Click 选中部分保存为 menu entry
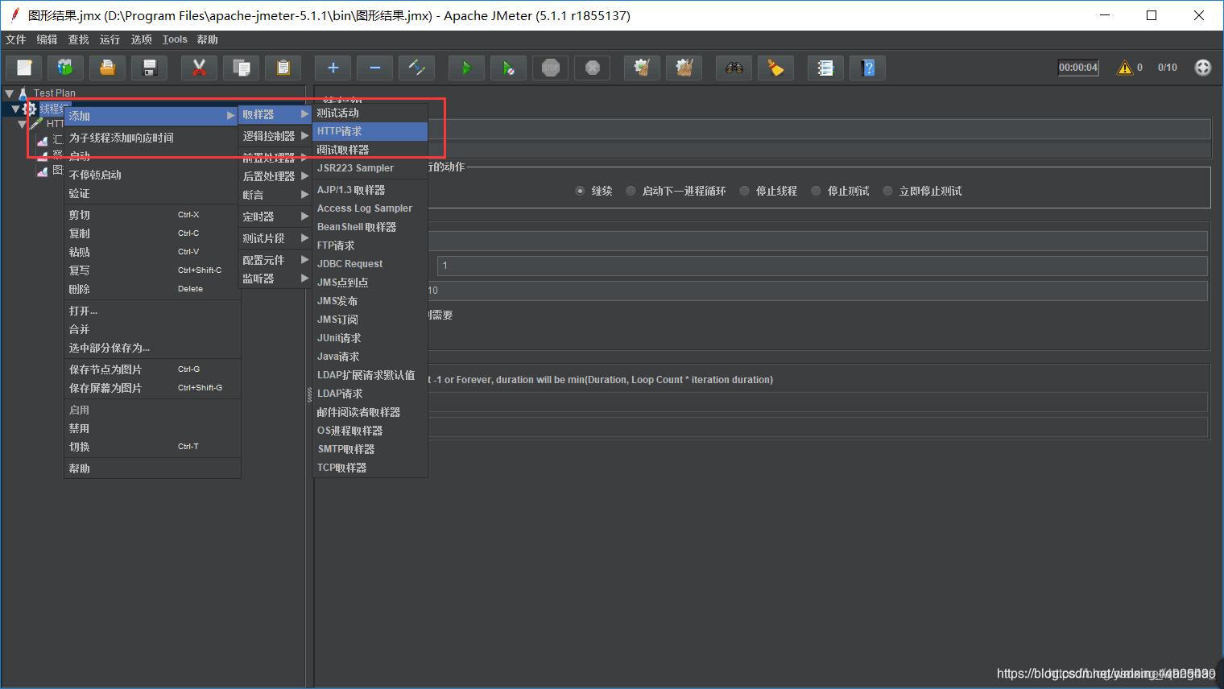The width and height of the screenshot is (1224, 689). pos(152,348)
